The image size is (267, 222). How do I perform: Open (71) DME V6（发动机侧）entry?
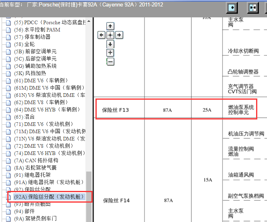pyautogui.click(x=43, y=124)
